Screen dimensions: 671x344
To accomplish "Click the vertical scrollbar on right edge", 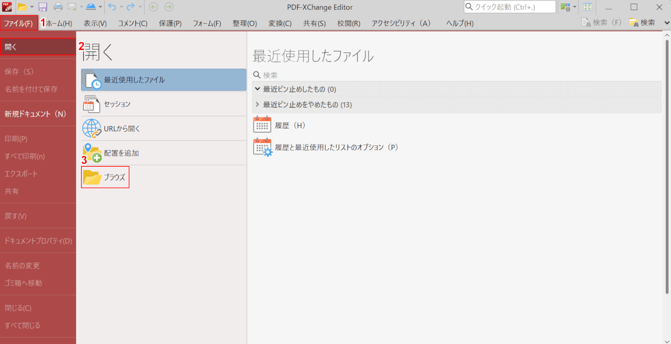I will [668, 166].
